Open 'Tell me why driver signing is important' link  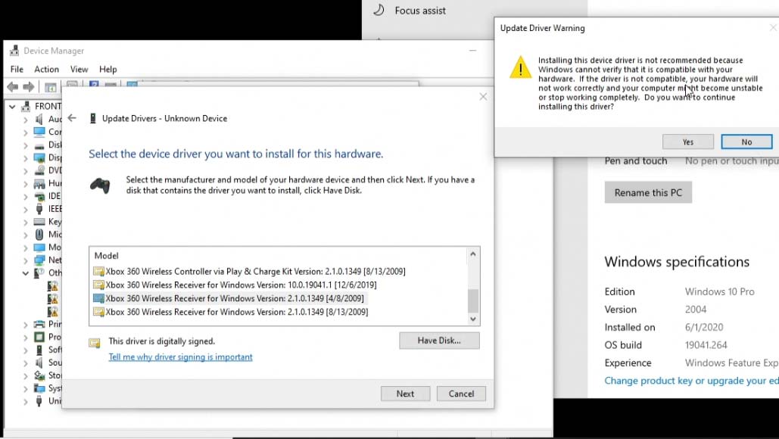180,357
